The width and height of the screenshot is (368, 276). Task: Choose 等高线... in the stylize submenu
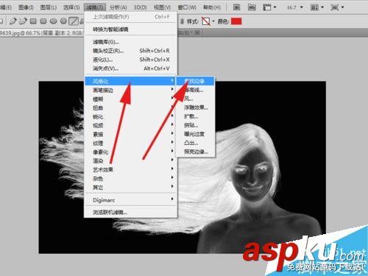point(196,90)
